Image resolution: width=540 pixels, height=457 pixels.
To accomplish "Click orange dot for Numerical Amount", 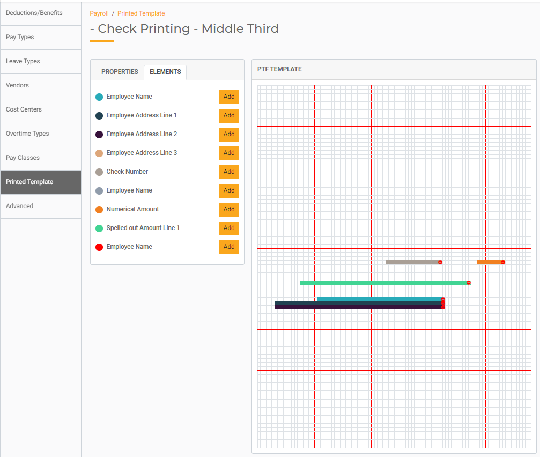I will click(x=99, y=210).
